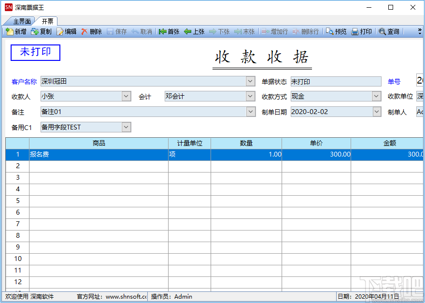Select row number 1 header
The image size is (425, 303).
(x=17, y=155)
